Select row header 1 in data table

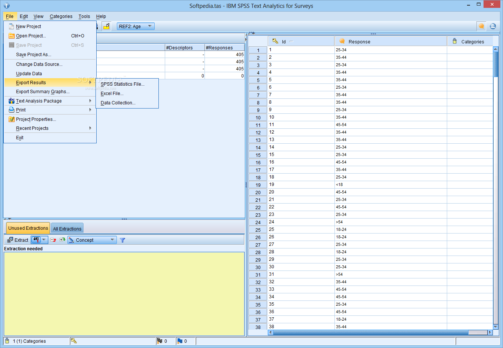(x=258, y=50)
